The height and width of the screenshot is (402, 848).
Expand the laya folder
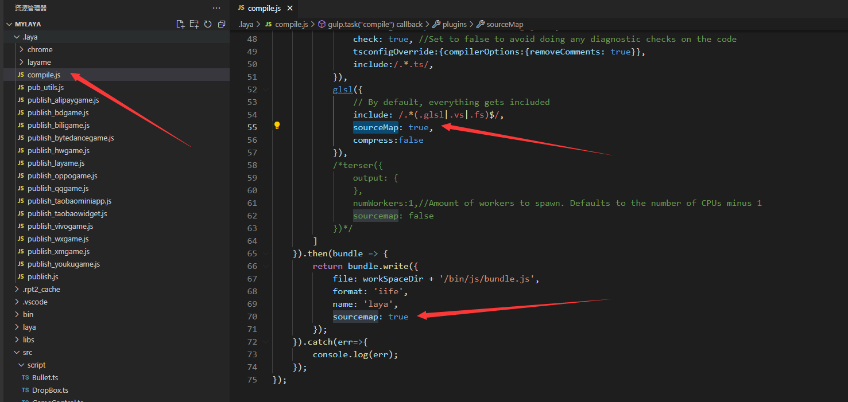pyautogui.click(x=17, y=327)
